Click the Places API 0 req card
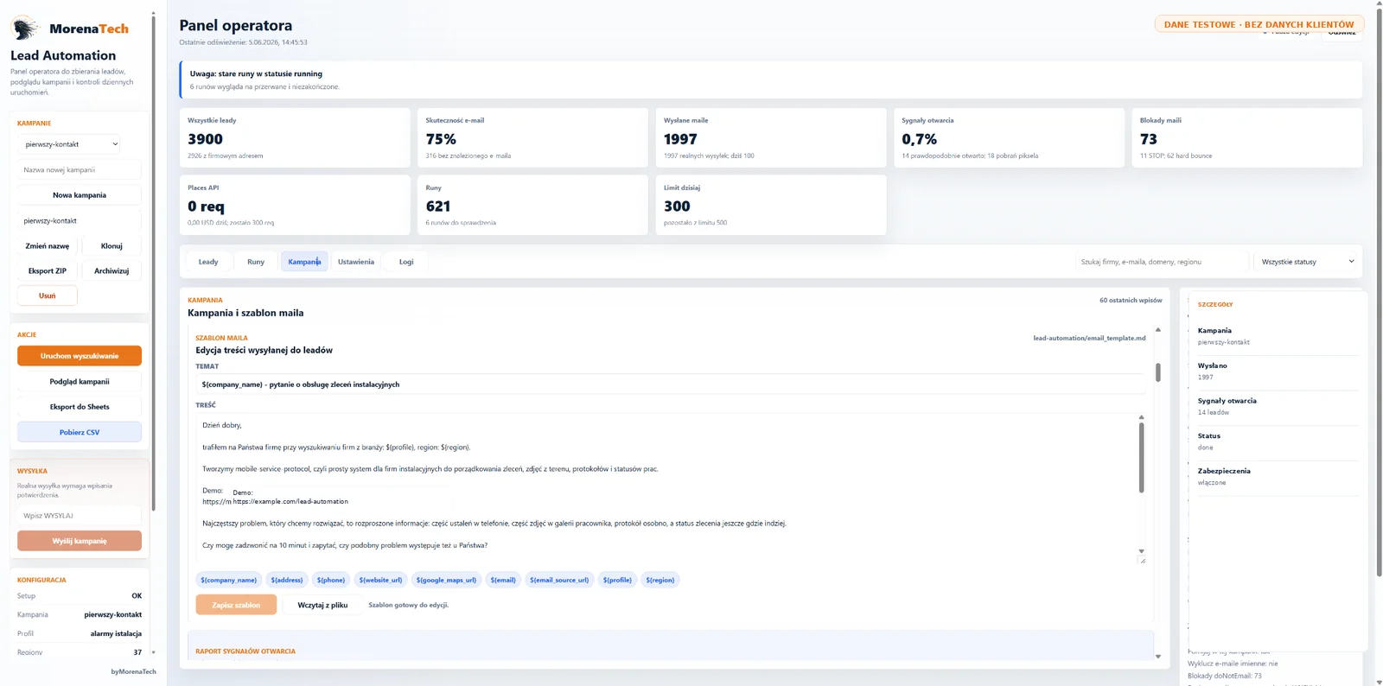The height and width of the screenshot is (686, 1383). [x=295, y=205]
